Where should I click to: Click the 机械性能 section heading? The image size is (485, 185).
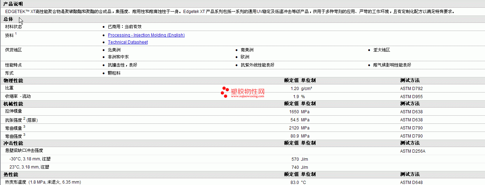(x=13, y=104)
